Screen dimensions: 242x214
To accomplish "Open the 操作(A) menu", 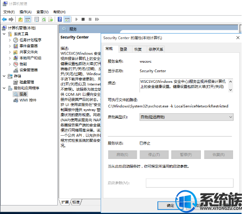I will point(25,12).
